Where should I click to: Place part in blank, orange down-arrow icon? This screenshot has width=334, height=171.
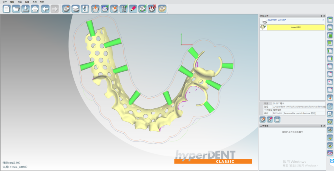coord(96,9)
